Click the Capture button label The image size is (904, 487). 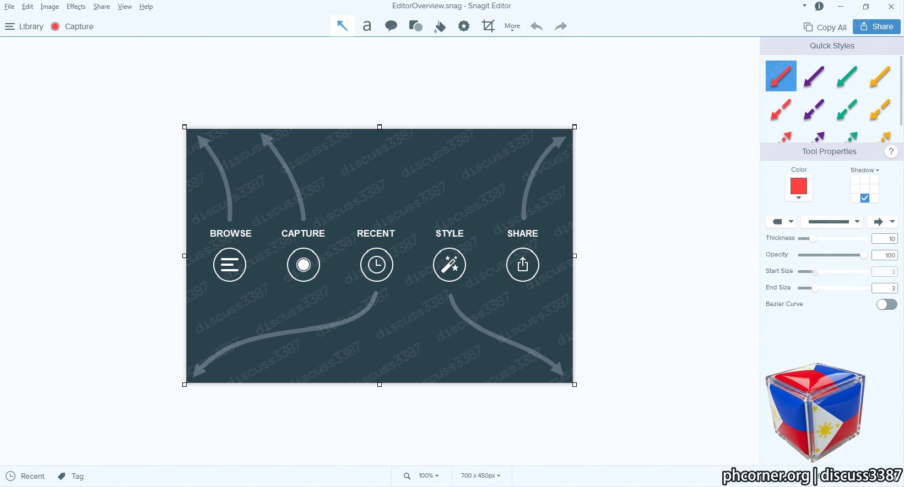(x=79, y=26)
